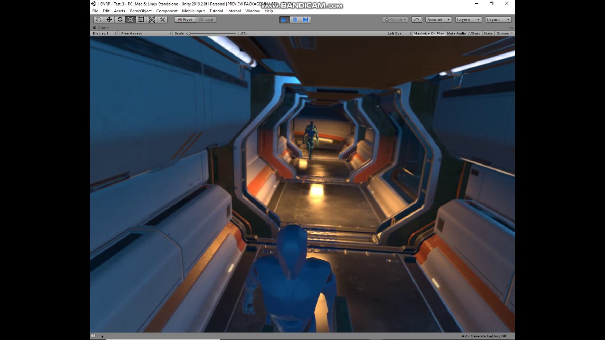This screenshot has height=340, width=605.
Task: Open the Gizmos dropdown arrow
Action: click(x=512, y=34)
